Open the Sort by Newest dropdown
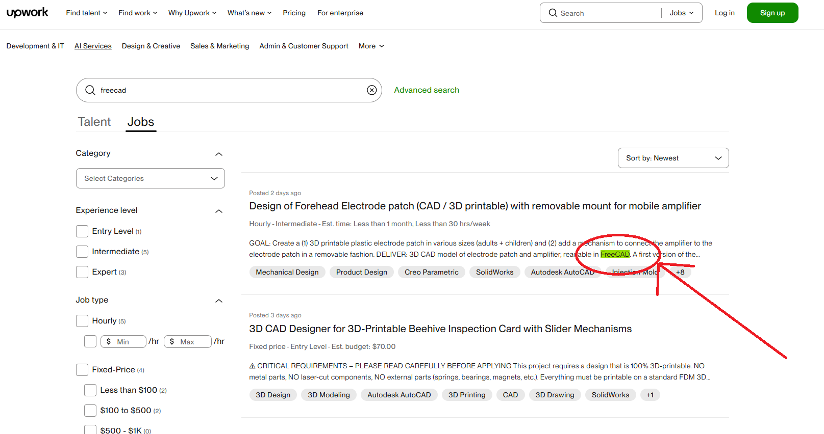 673,158
